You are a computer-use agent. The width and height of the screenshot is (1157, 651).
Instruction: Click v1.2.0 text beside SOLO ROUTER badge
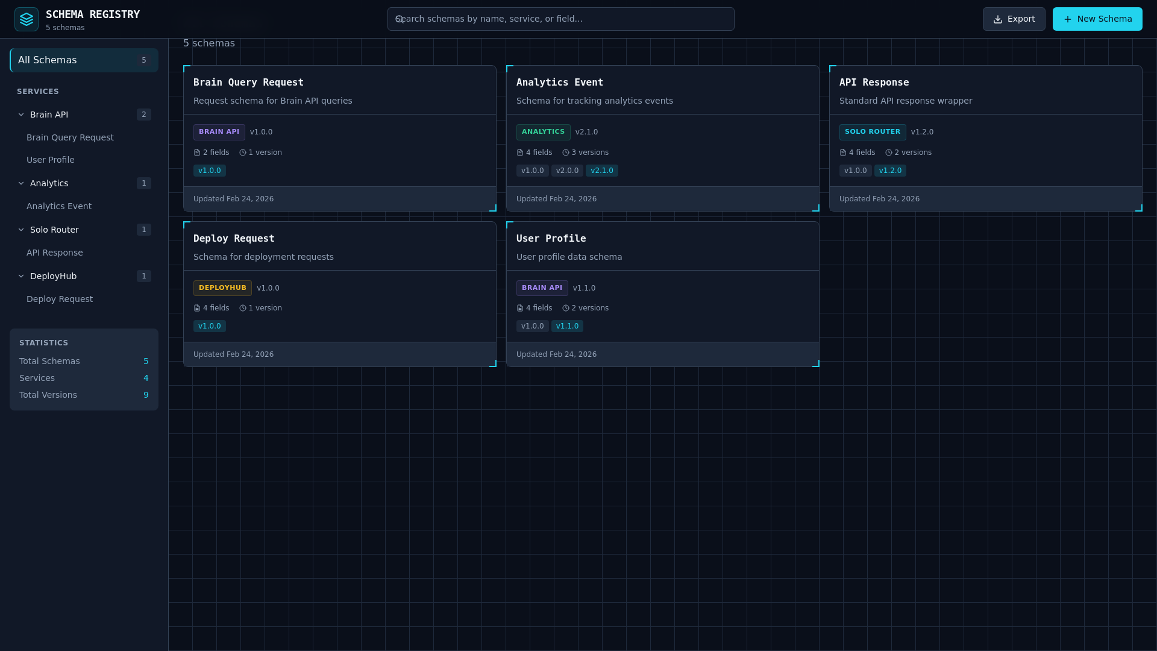pos(922,132)
